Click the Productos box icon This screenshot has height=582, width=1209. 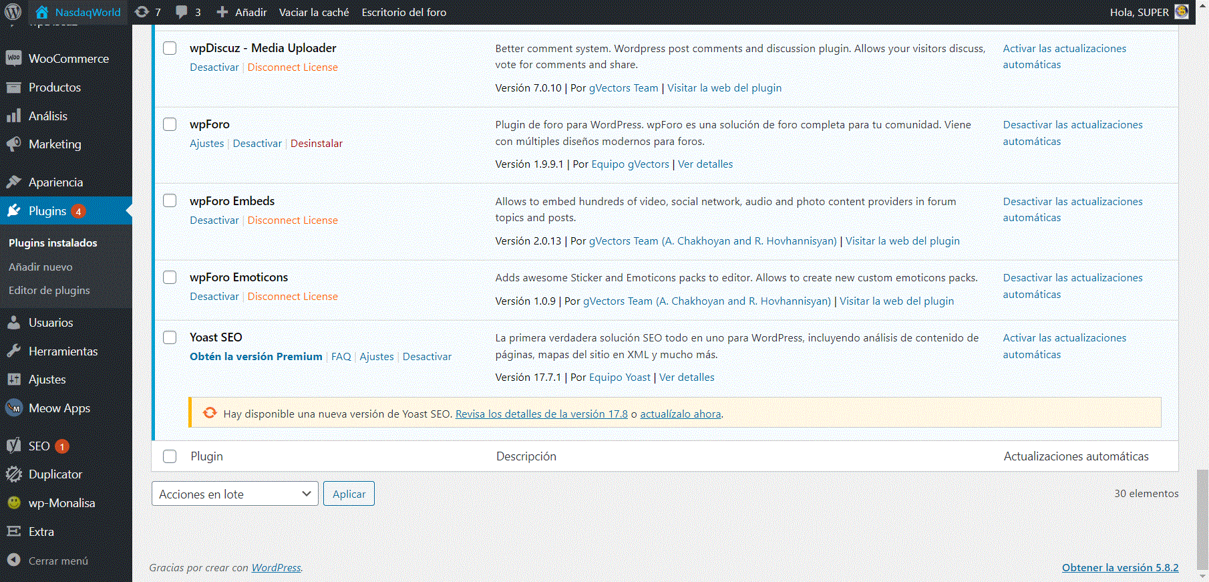click(13, 87)
